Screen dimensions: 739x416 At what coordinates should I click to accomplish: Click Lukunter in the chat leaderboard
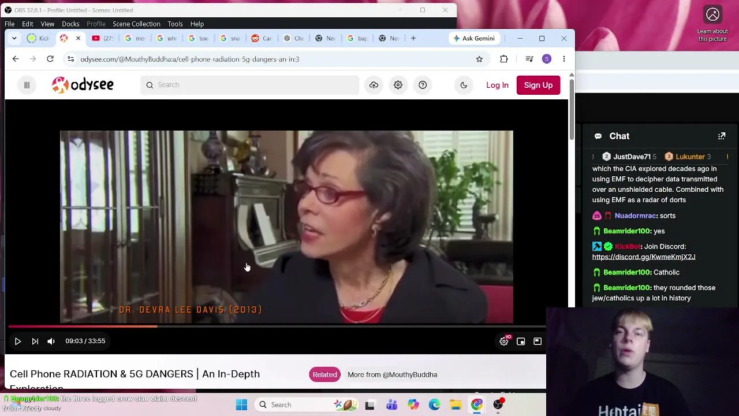click(690, 157)
